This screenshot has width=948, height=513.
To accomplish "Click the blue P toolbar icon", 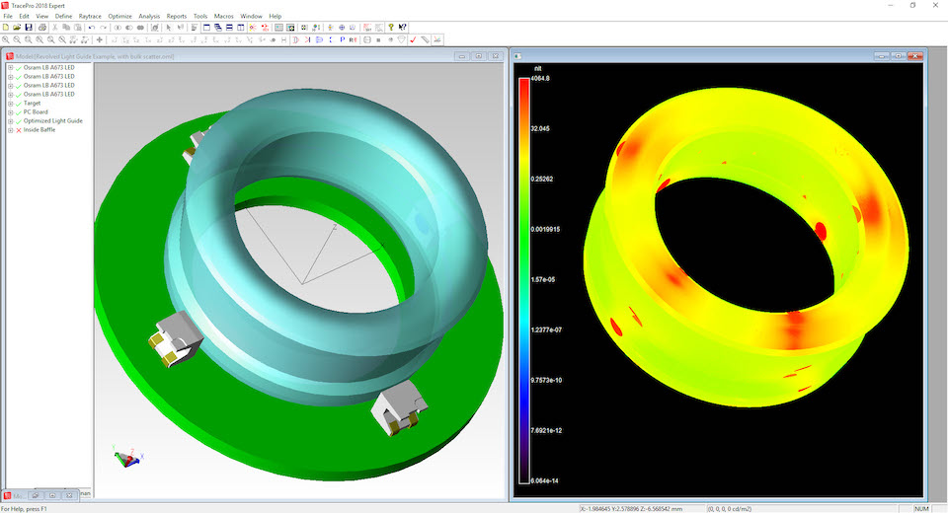I will [343, 39].
